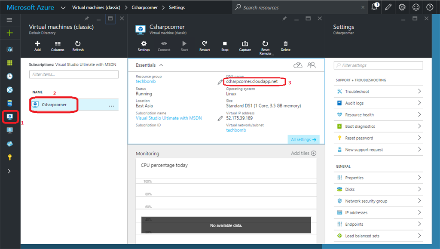
Task: Open techbomb virtual network link
Action: click(236, 130)
